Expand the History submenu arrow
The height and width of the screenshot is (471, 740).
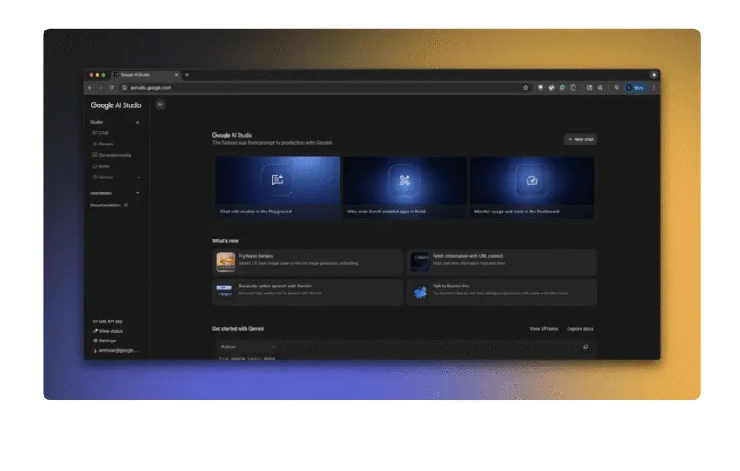click(x=138, y=177)
